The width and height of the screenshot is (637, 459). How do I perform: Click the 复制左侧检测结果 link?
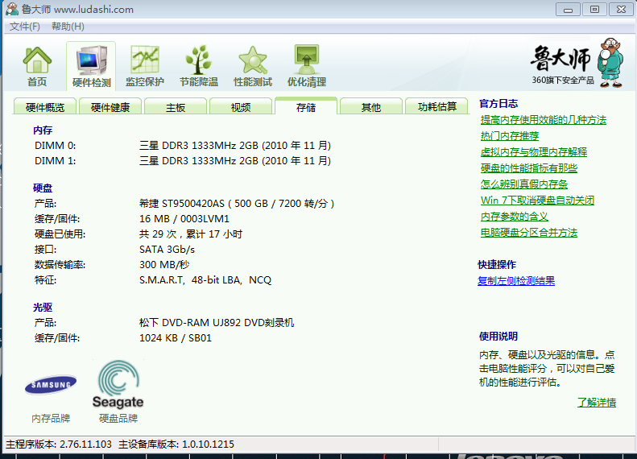(x=515, y=281)
